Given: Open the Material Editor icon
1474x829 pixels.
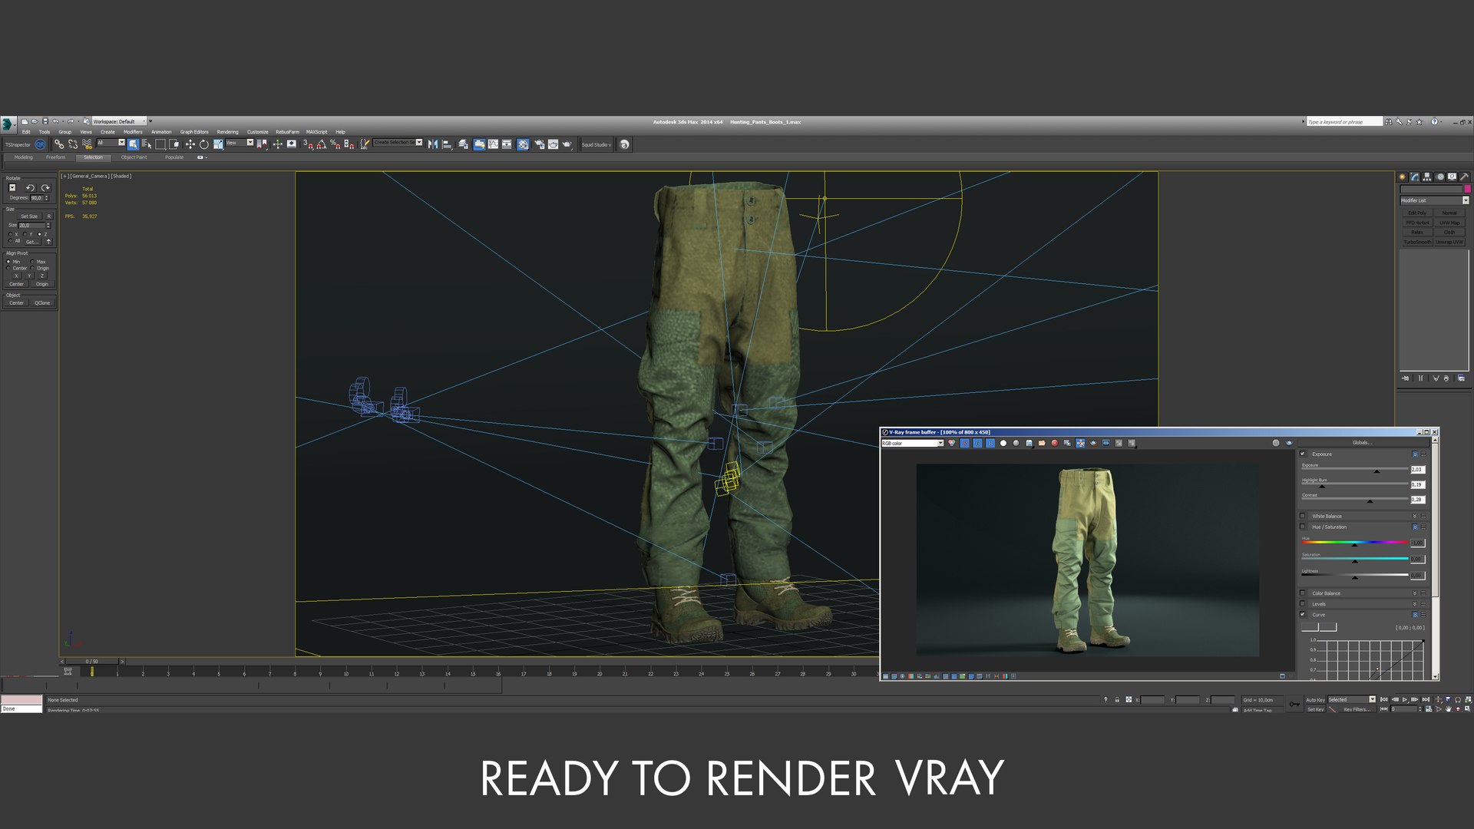Looking at the screenshot, I should (x=523, y=144).
